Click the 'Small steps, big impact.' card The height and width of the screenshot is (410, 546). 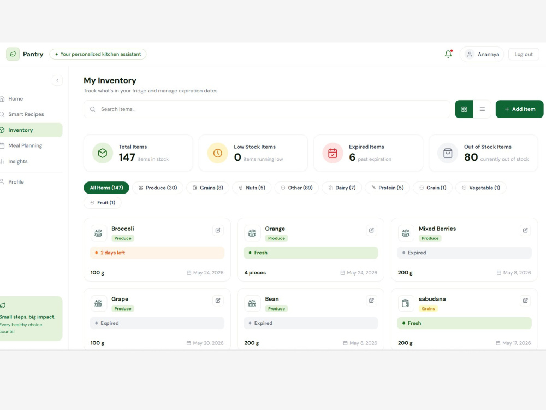(31, 319)
